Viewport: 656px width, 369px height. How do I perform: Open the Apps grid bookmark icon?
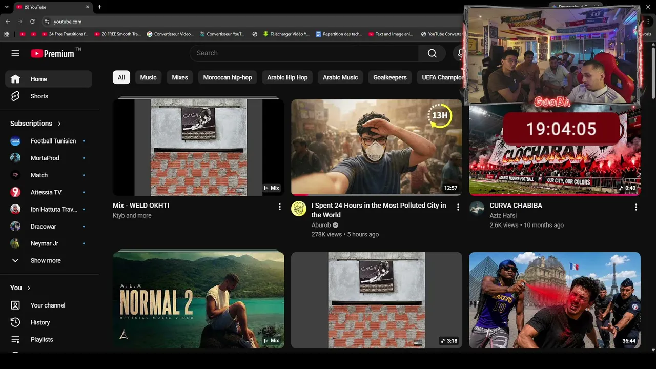click(x=7, y=34)
